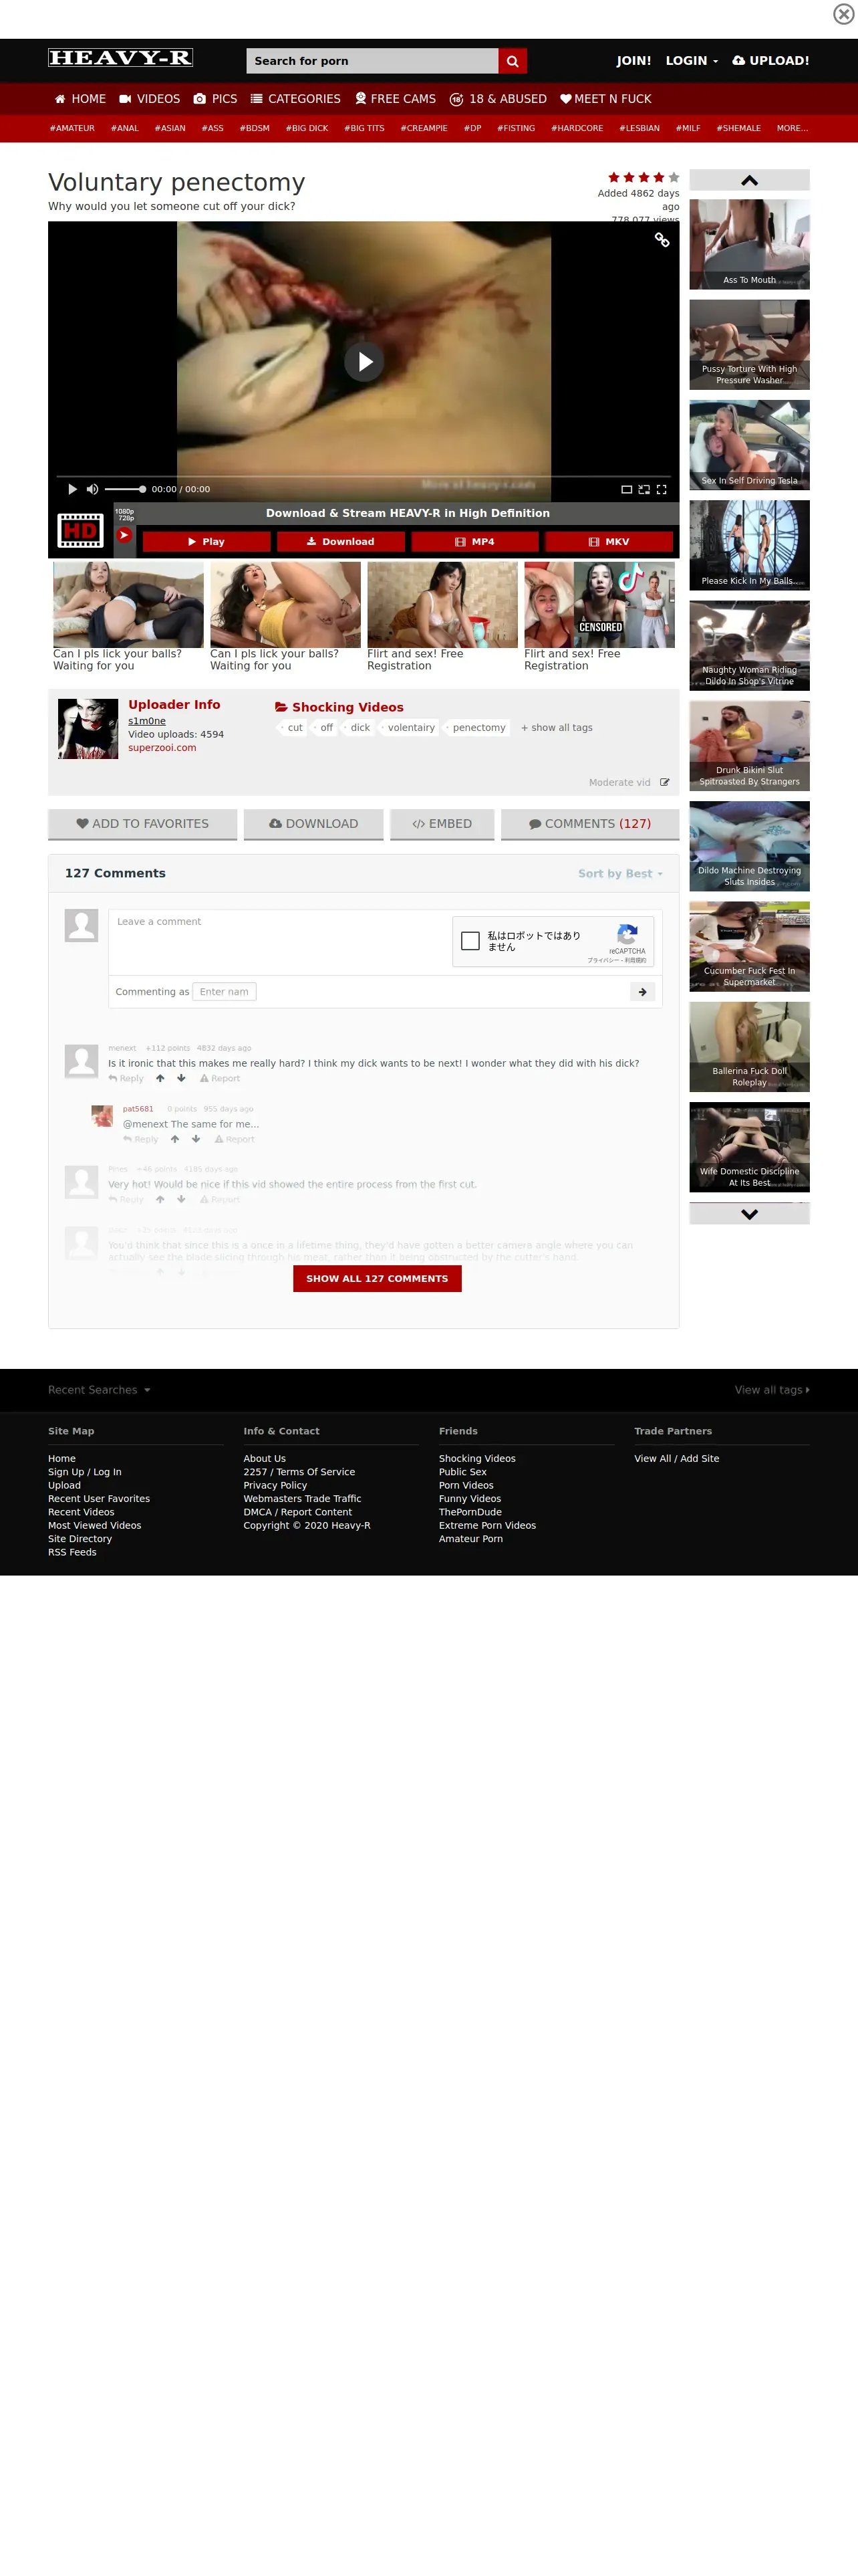Toggle theater mode with the rectangle icon
858x2576 pixels.
626,489
